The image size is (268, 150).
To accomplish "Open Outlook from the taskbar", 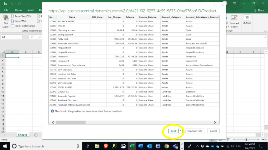I will [x=149, y=146].
